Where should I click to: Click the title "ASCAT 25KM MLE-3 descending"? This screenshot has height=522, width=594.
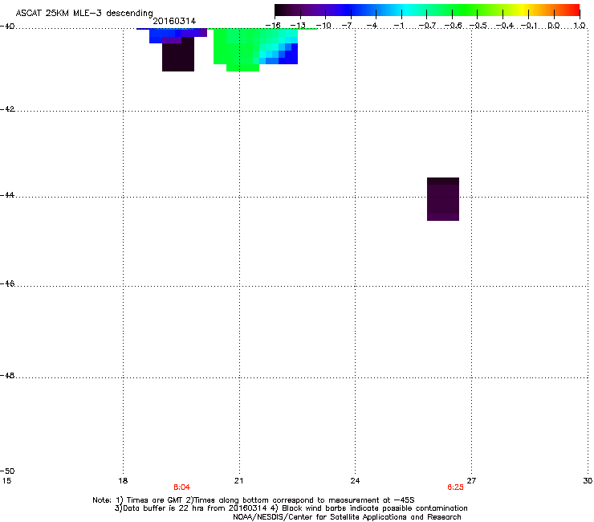coord(84,14)
